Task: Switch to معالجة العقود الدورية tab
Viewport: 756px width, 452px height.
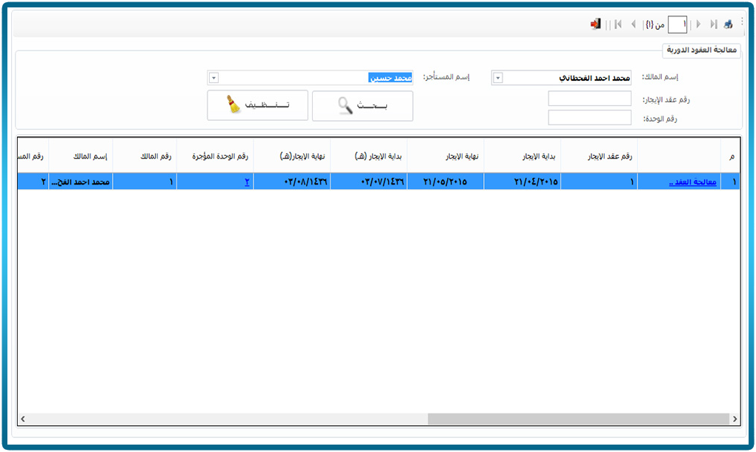Action: pyautogui.click(x=700, y=50)
